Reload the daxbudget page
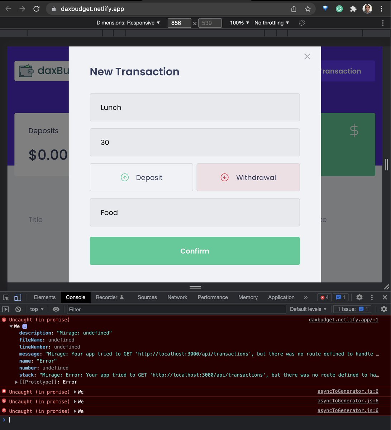 tap(37, 9)
